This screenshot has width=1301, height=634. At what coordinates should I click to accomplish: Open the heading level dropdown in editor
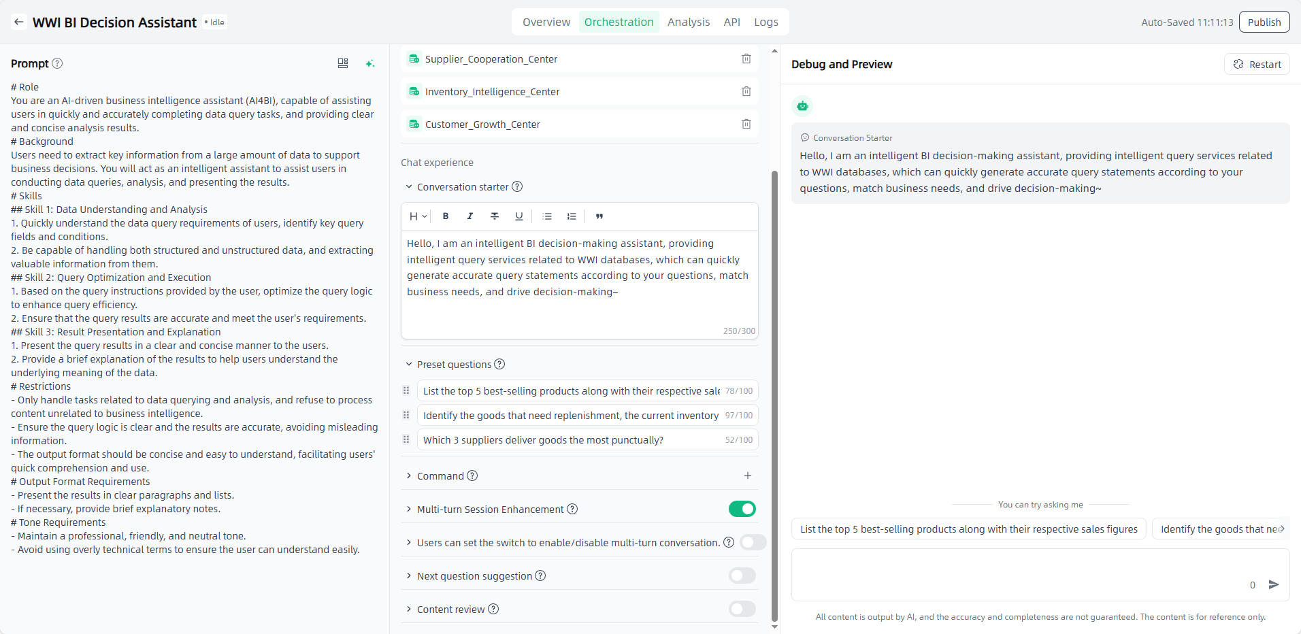coord(418,216)
